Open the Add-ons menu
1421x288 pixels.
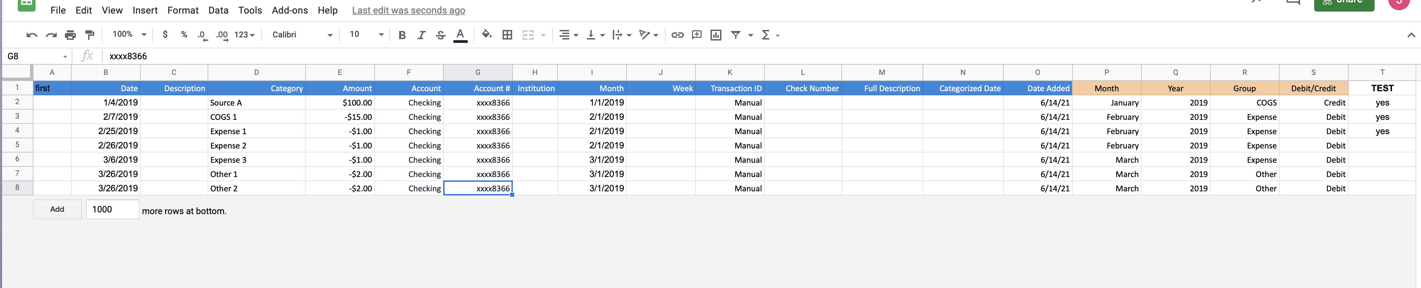click(290, 11)
